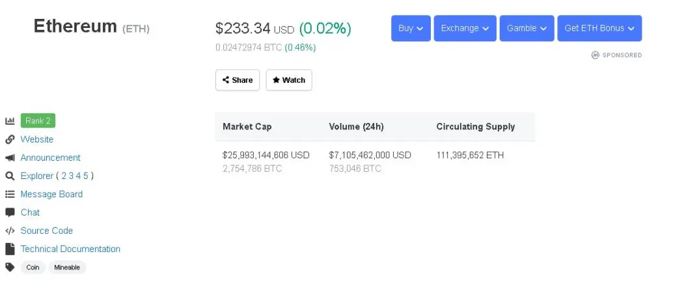This screenshot has width=684, height=291.
Task: Select the 2,754,786 BTC market cap value
Action: [x=252, y=169]
